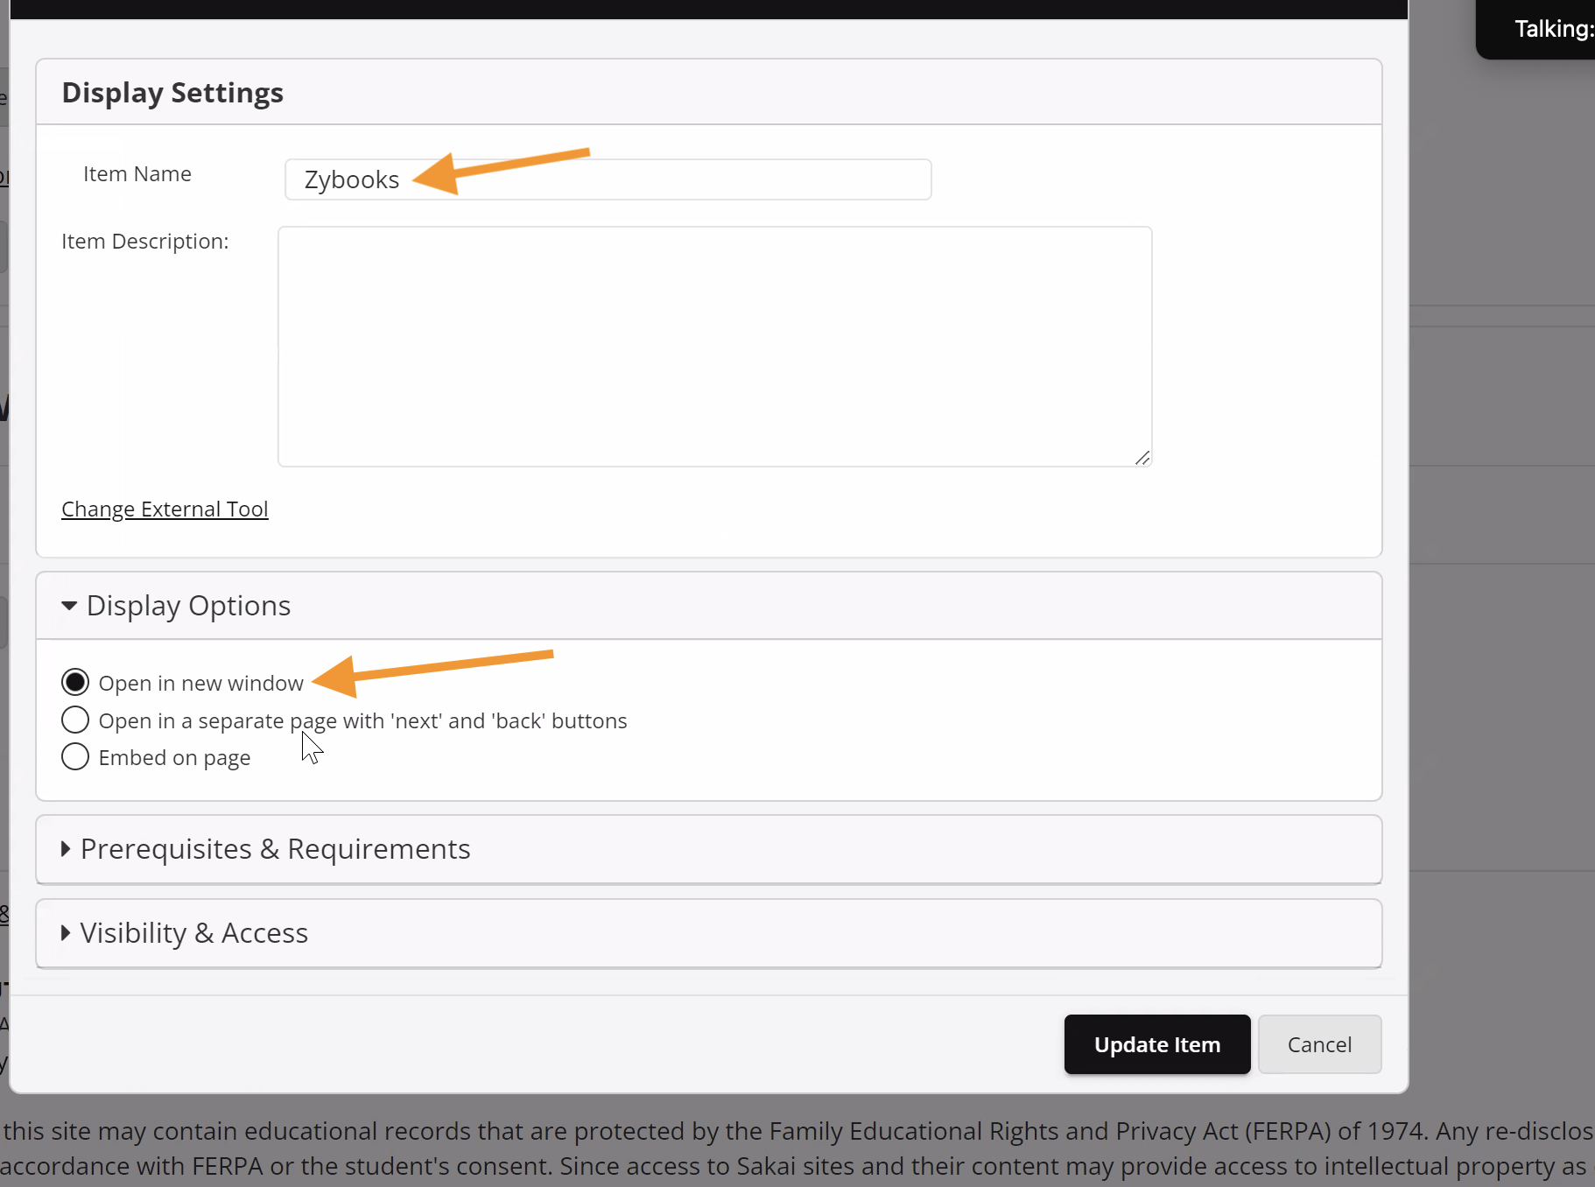
Task: Click the Update Item button
Action: pos(1157,1044)
